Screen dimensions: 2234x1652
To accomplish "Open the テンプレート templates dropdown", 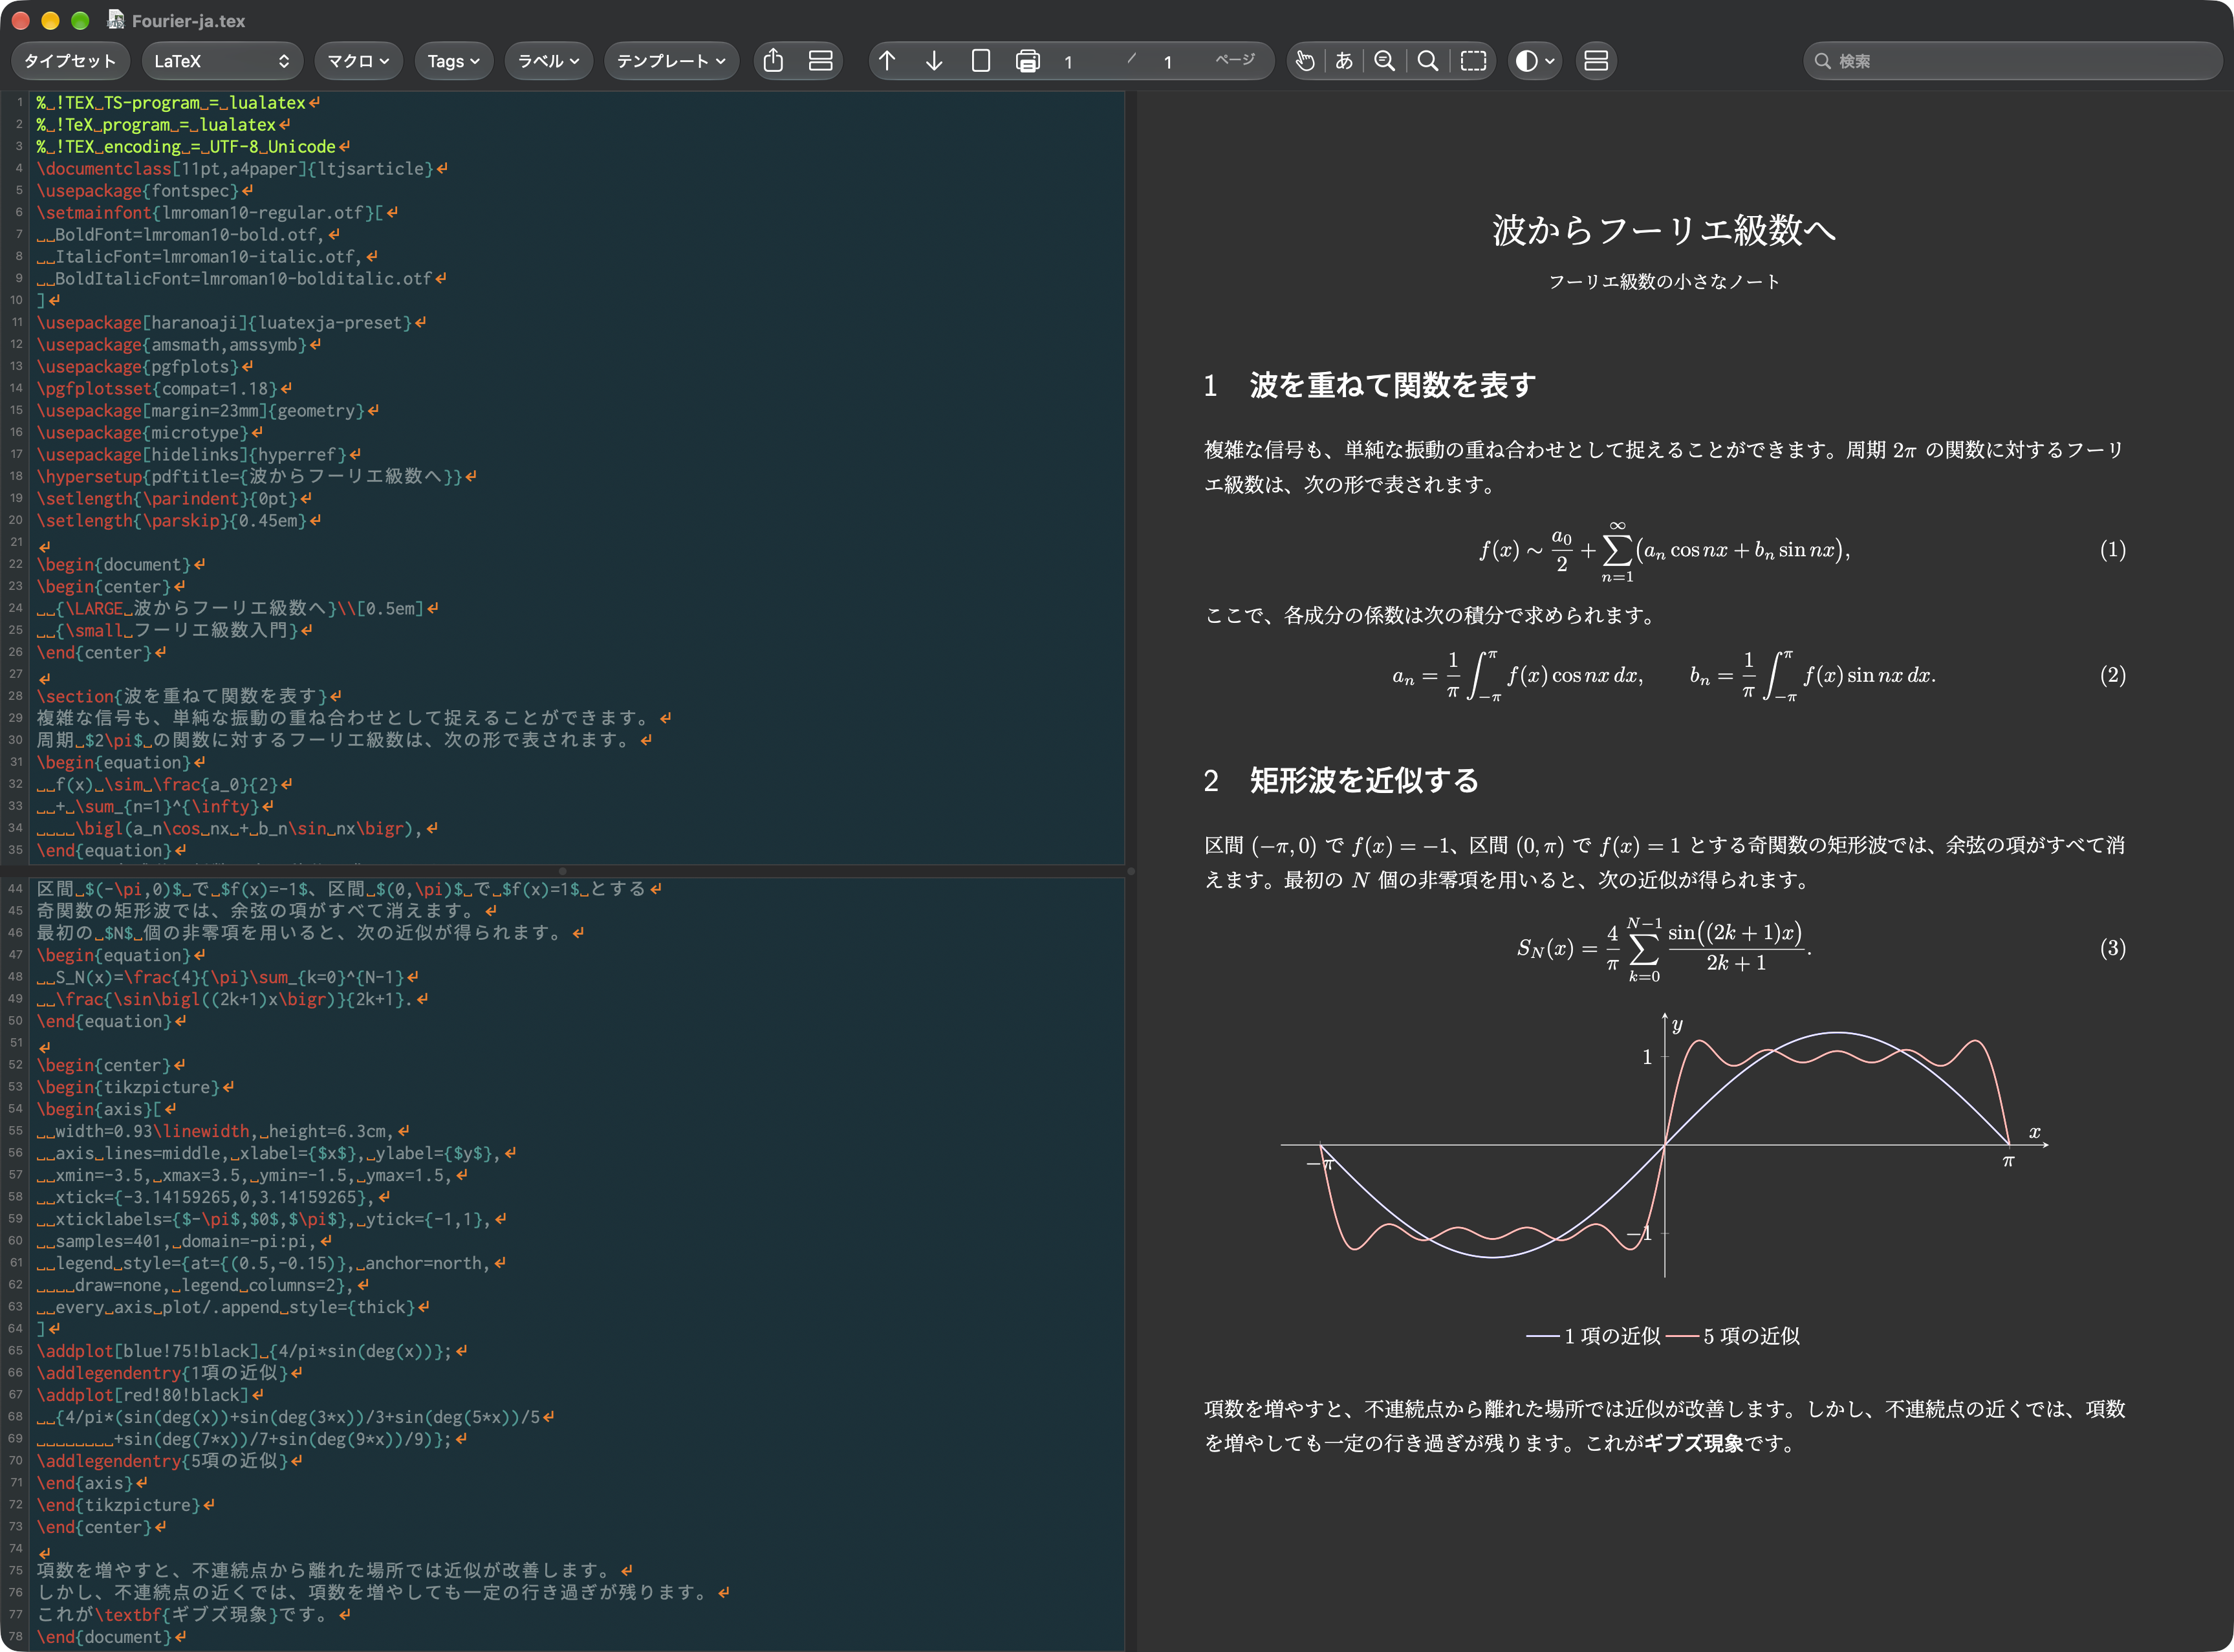I will click(x=671, y=61).
